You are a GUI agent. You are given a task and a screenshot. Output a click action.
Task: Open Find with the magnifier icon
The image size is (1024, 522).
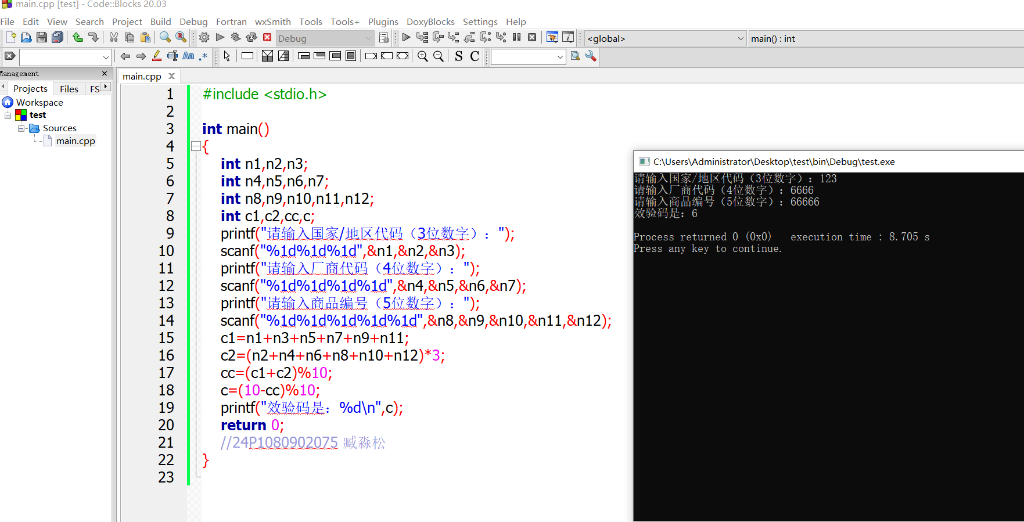click(x=165, y=38)
